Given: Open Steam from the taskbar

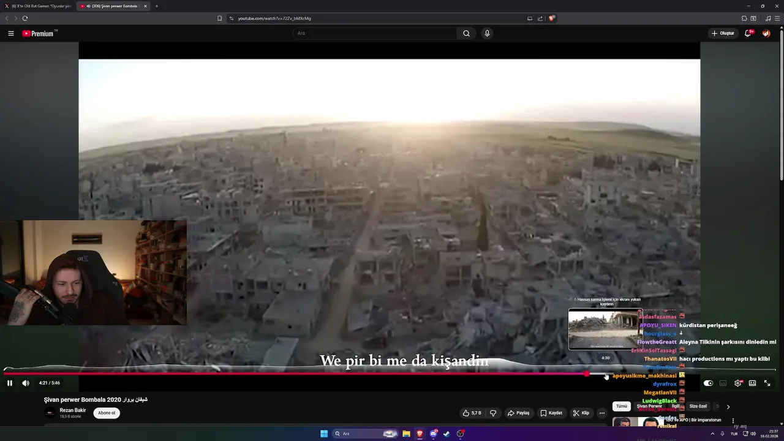Looking at the screenshot, I should point(447,434).
